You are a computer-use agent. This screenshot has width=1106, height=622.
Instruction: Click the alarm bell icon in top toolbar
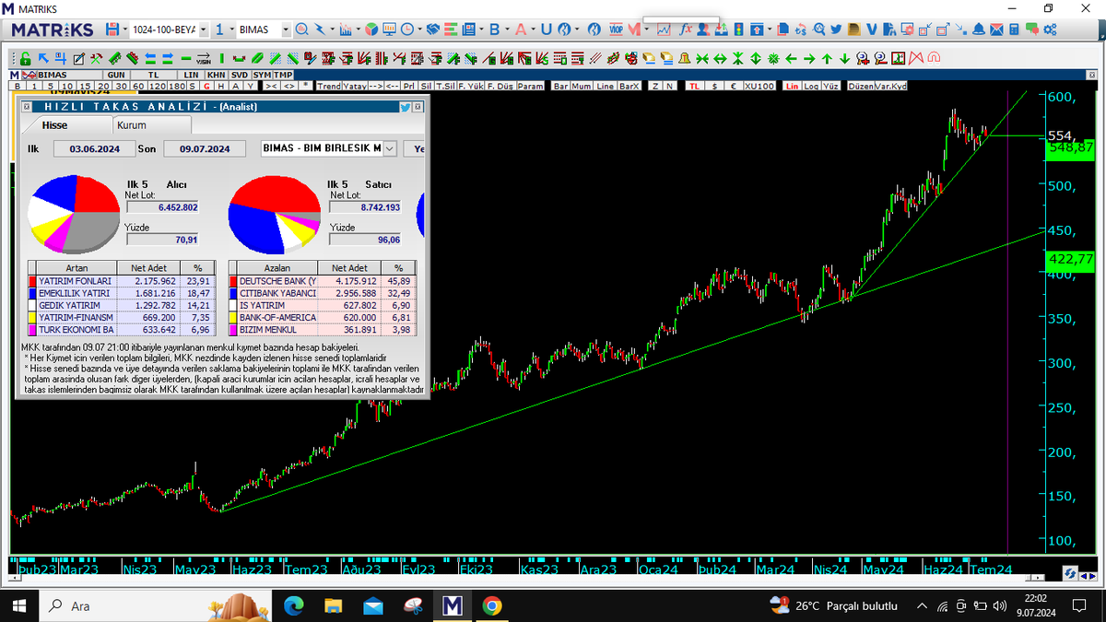click(x=978, y=29)
